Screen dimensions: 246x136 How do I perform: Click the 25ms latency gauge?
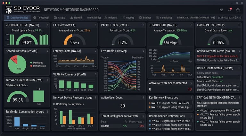[x=75, y=40]
